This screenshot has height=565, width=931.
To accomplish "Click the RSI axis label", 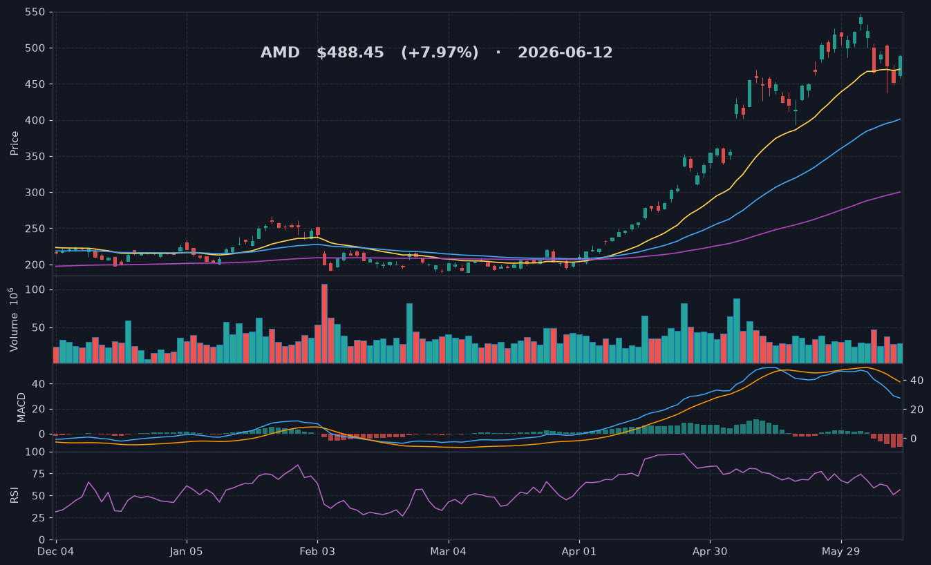I will [15, 495].
